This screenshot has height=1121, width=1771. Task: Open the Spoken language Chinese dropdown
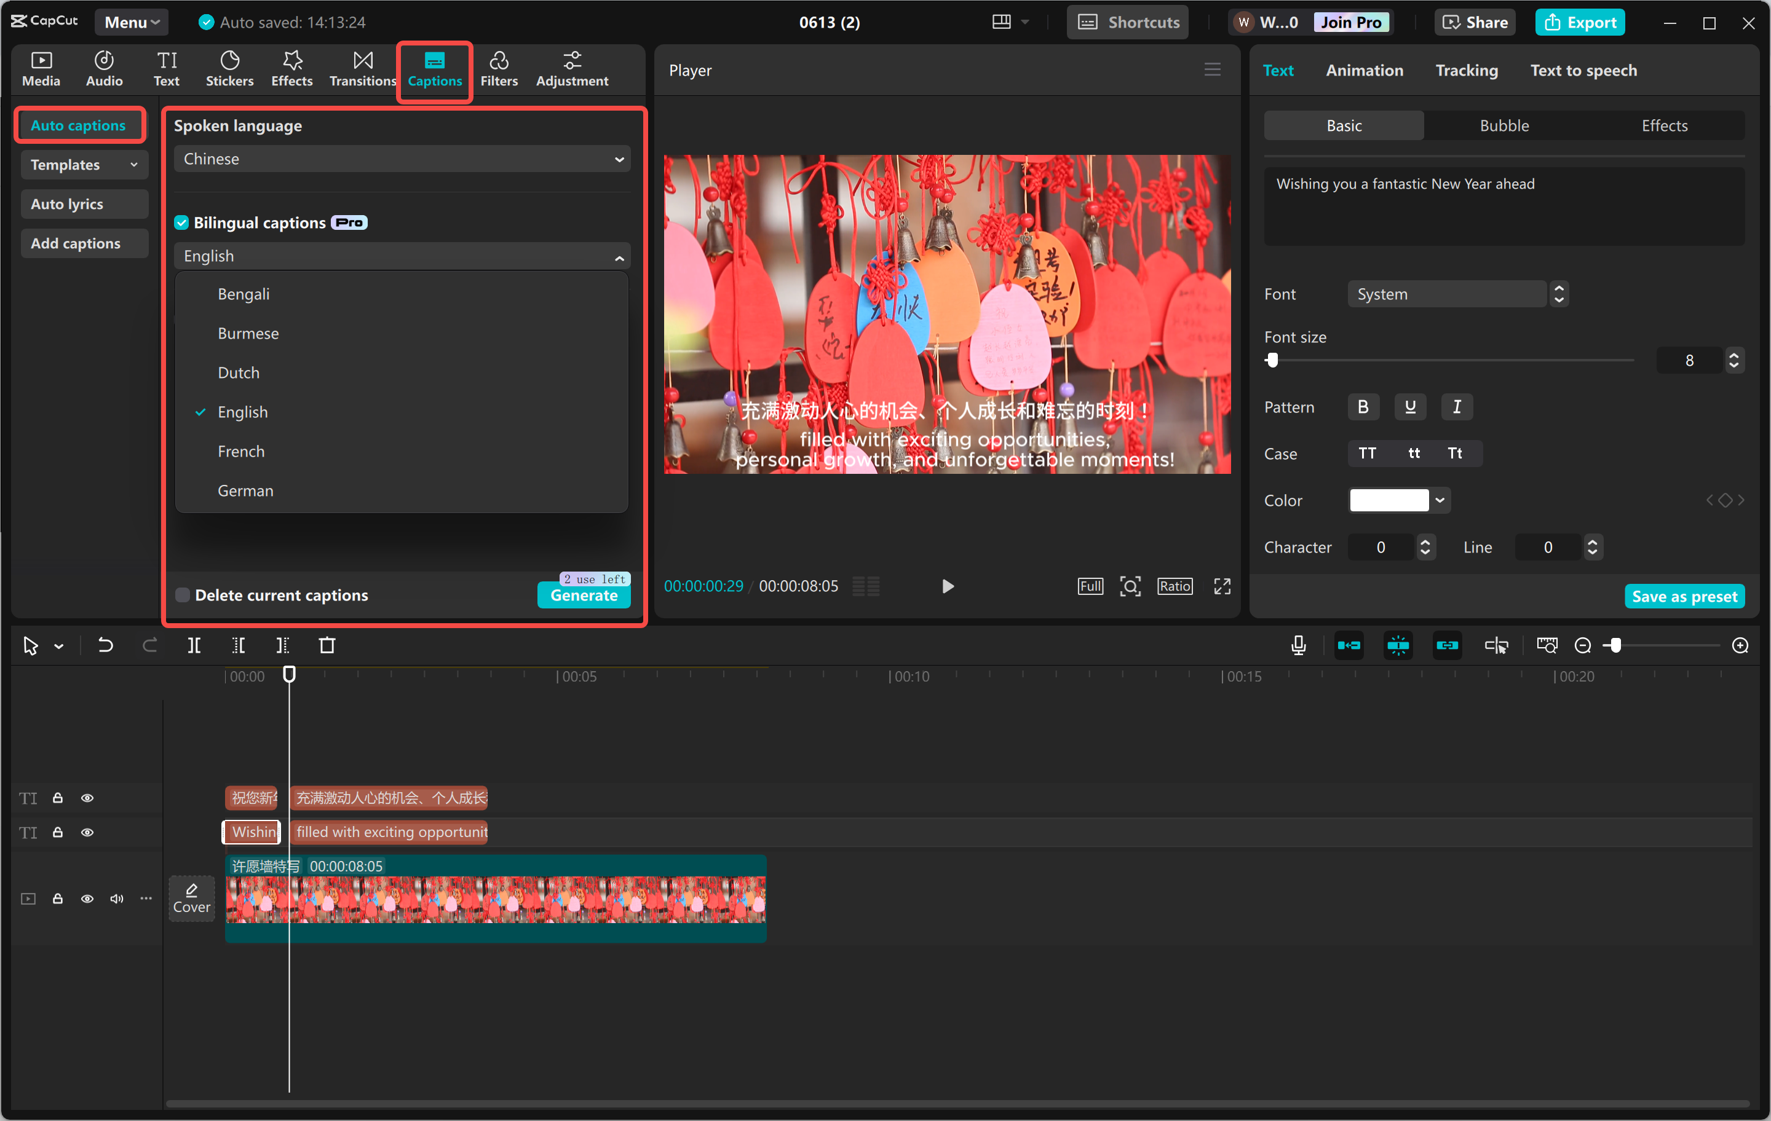point(402,158)
